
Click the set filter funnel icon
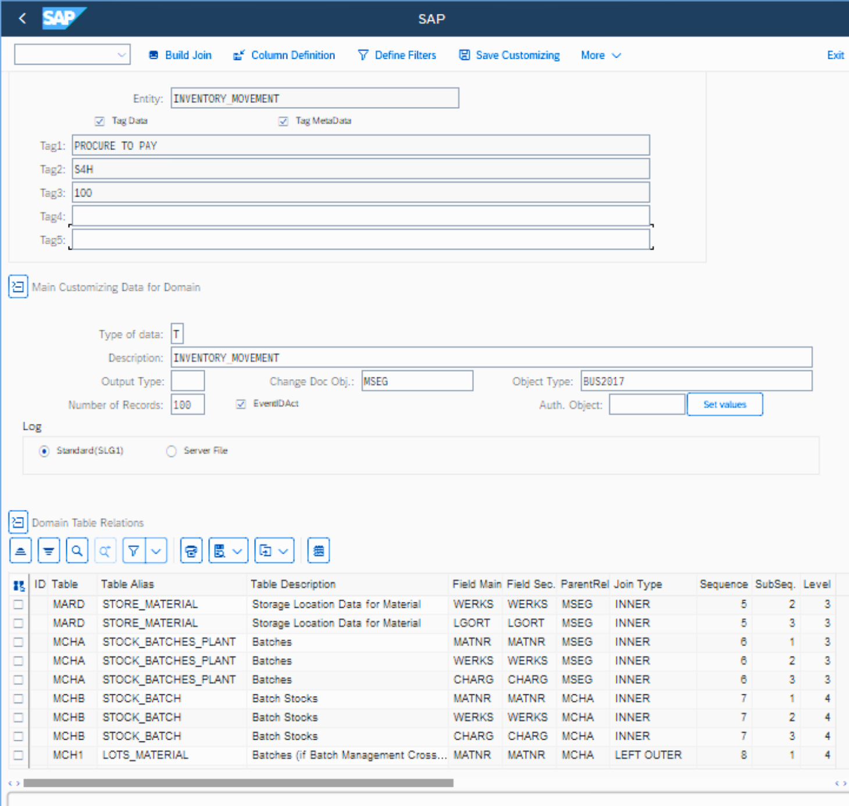click(x=134, y=551)
